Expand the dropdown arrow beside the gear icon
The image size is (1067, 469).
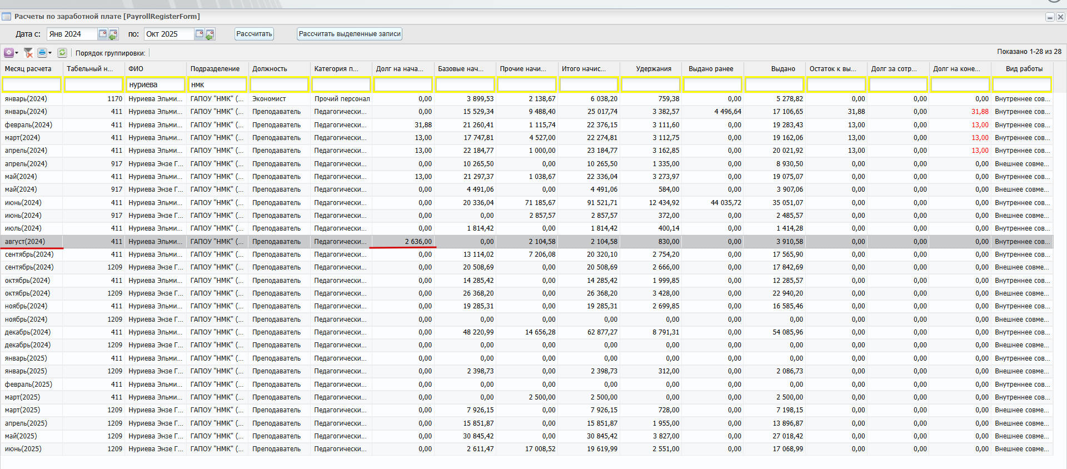17,53
